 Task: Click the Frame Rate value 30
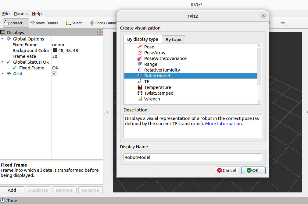coord(55,56)
